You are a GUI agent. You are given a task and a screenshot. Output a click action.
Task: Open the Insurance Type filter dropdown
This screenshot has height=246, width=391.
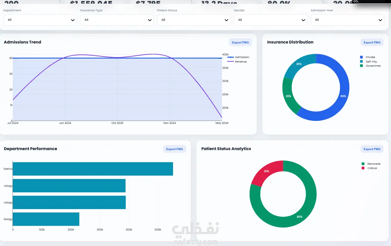[117, 20]
